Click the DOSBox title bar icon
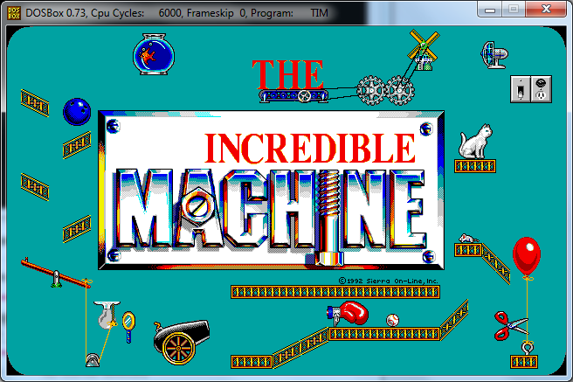Viewport: 573px width, 382px height. pyautogui.click(x=14, y=13)
